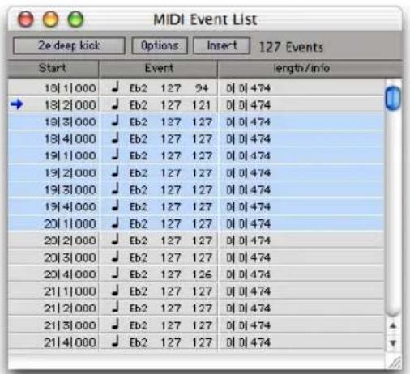Click start time 20|1|000
This screenshot has width=410, height=374.
point(70,223)
